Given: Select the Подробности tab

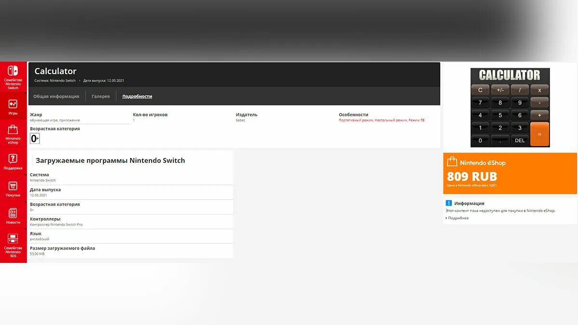Looking at the screenshot, I should 137,96.
